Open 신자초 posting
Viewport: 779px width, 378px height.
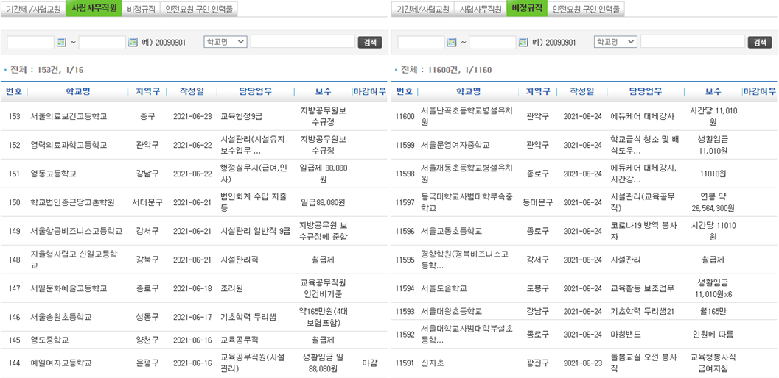pyautogui.click(x=432, y=363)
